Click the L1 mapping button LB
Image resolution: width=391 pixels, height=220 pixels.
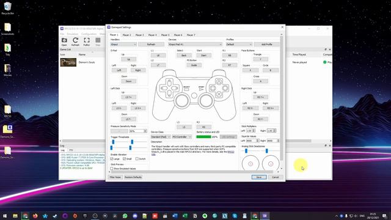158,56
